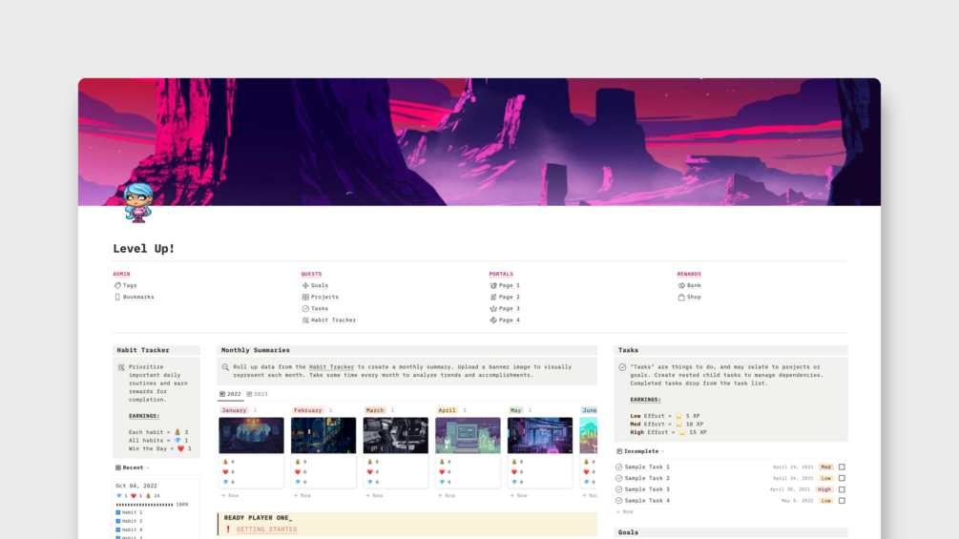Open the Bookmarks page link

[138, 297]
